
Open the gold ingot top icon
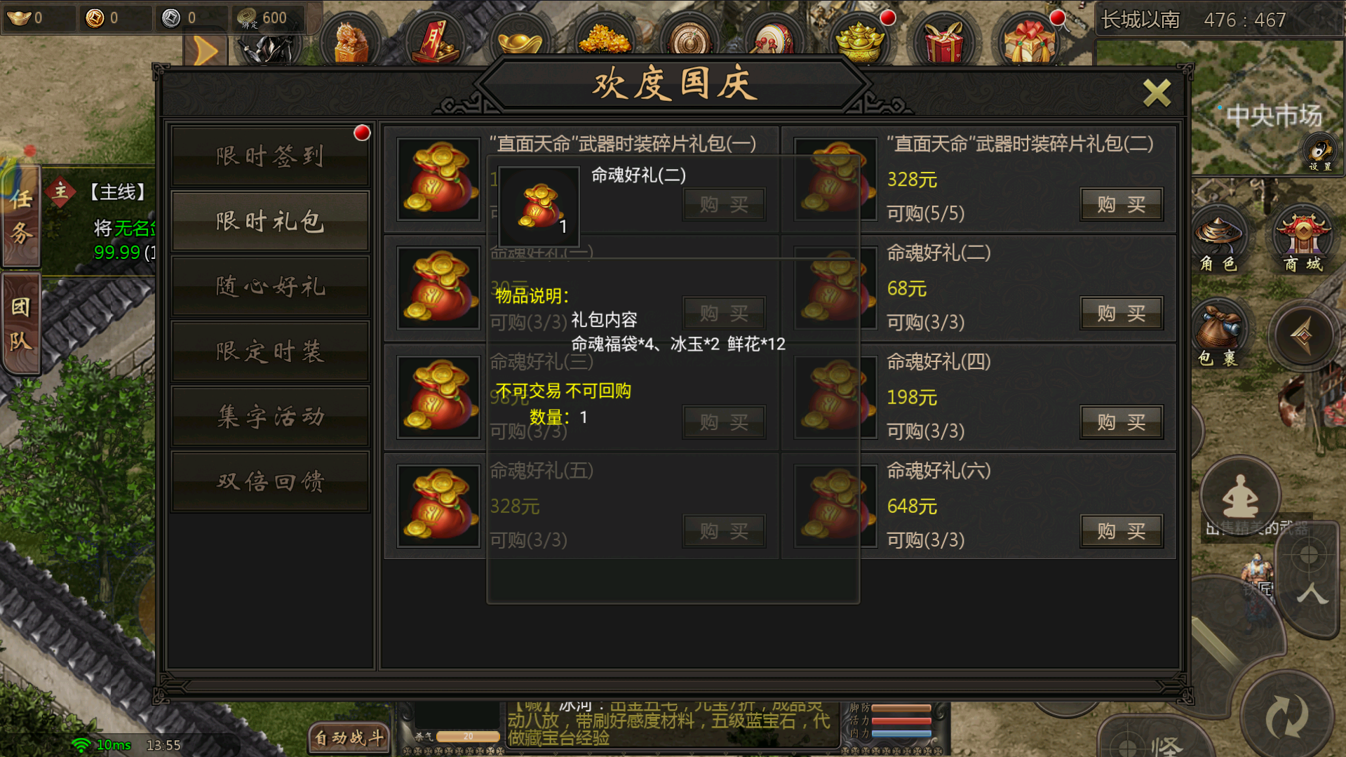[x=520, y=40]
